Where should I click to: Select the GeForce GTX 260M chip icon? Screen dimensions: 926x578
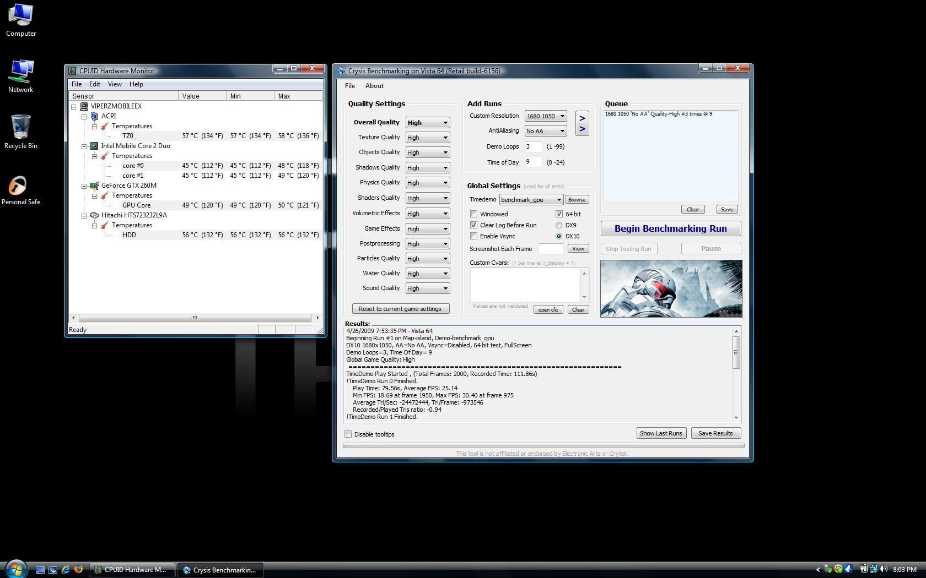94,186
